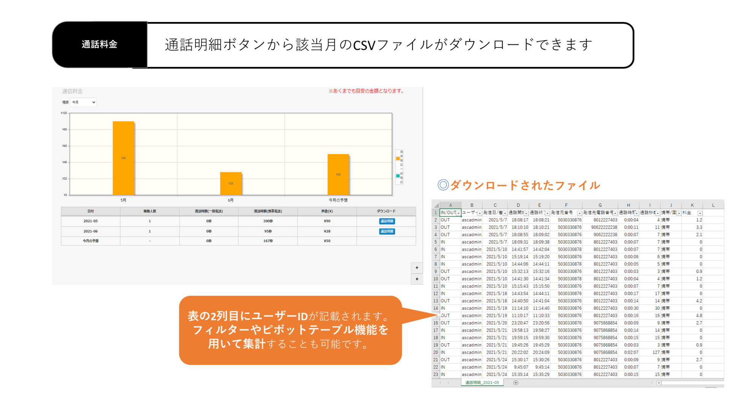Click the 料金(¥) table column header
Image resolution: width=730 pixels, height=410 pixels.
pos(327,211)
